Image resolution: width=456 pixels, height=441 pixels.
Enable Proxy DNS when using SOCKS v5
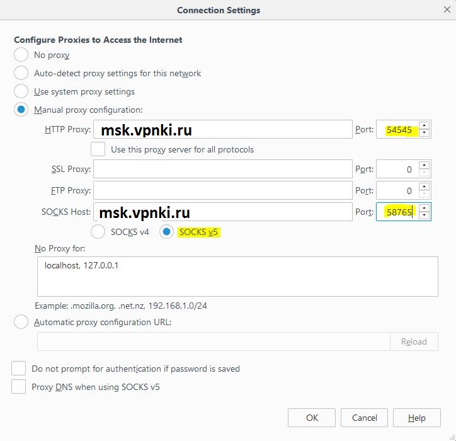click(19, 387)
